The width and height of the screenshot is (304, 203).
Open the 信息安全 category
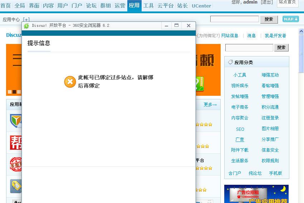click(270, 150)
